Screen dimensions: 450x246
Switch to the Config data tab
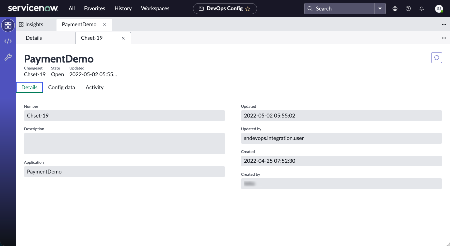[61, 87]
